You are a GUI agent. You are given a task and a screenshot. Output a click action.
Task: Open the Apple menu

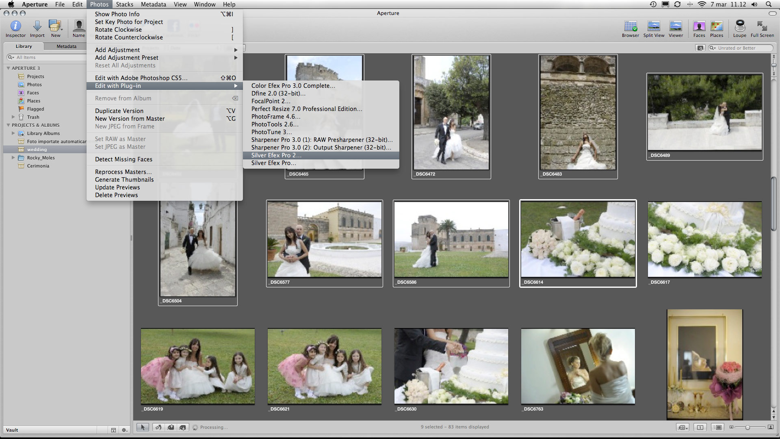click(11, 4)
